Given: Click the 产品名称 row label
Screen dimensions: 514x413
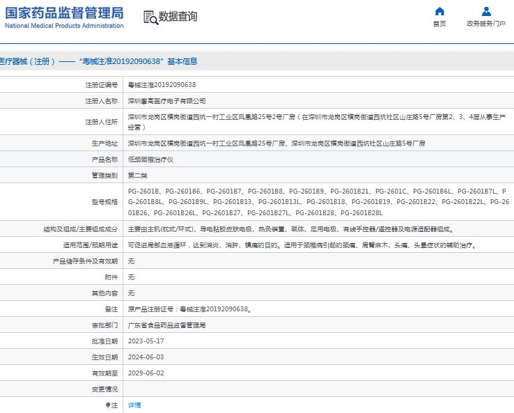Looking at the screenshot, I should [104, 159].
